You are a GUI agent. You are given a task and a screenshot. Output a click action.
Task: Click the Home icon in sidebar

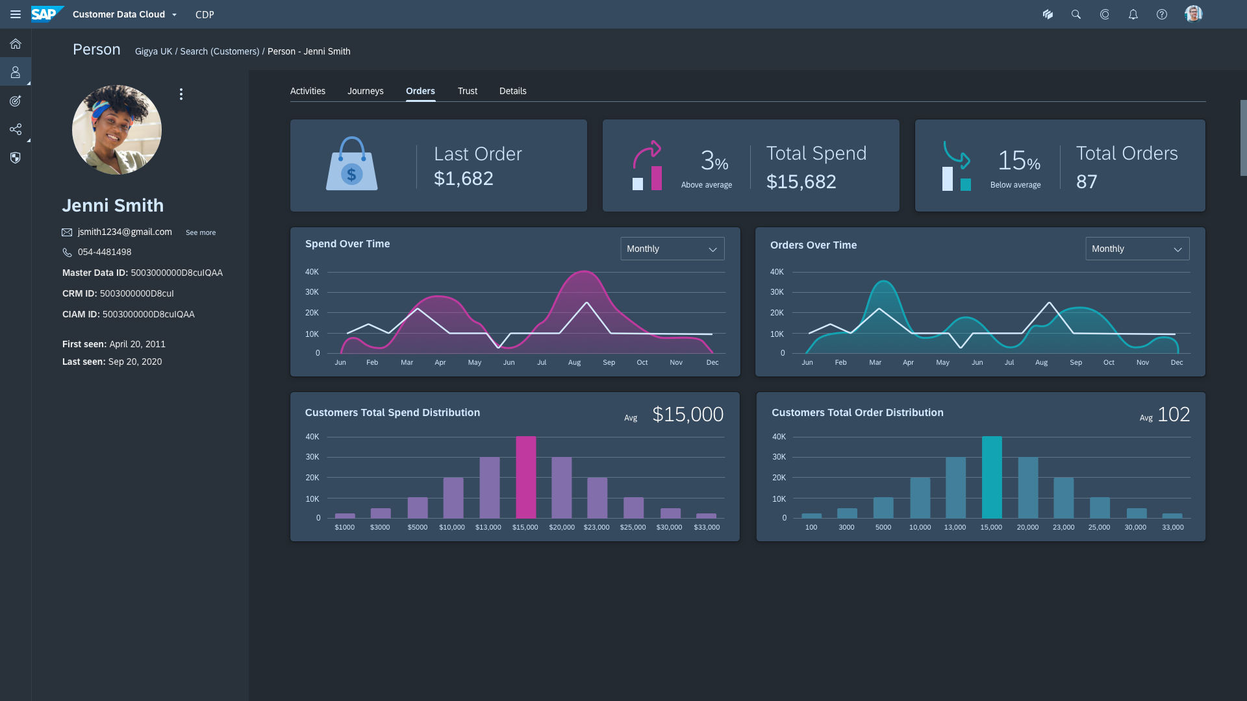(x=16, y=44)
